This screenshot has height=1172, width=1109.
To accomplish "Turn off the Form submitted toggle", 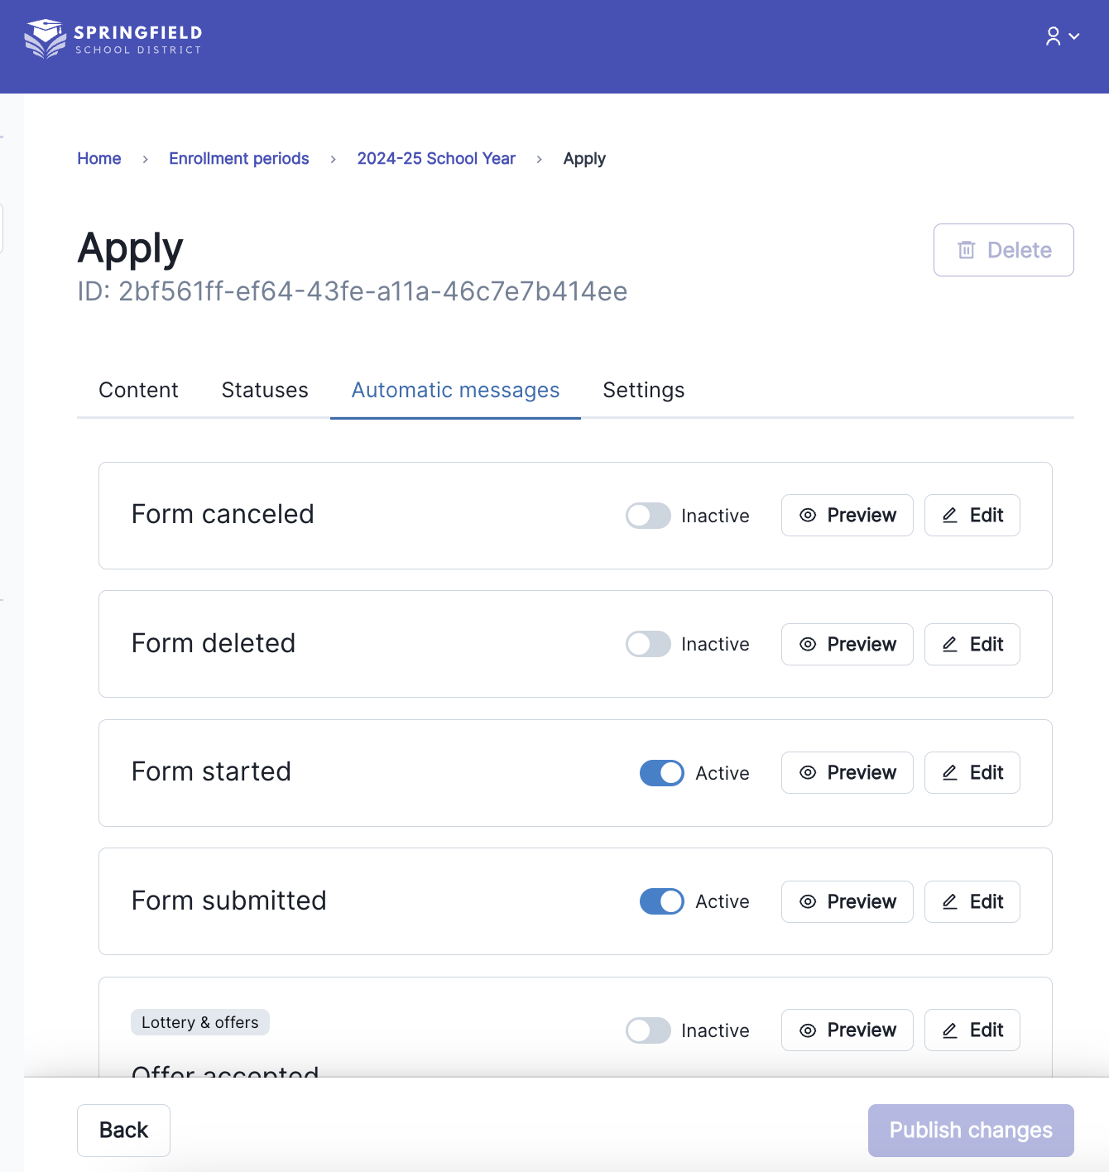I will click(661, 901).
